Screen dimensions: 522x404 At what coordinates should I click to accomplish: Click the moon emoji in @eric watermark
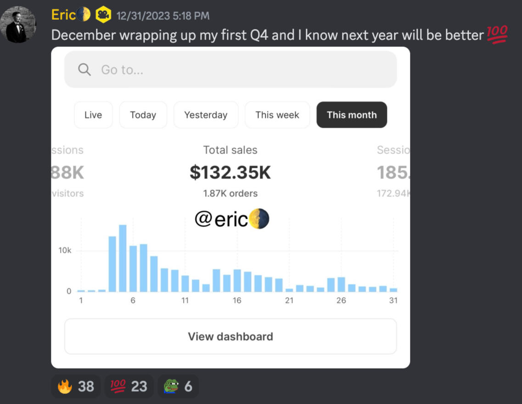tap(259, 219)
